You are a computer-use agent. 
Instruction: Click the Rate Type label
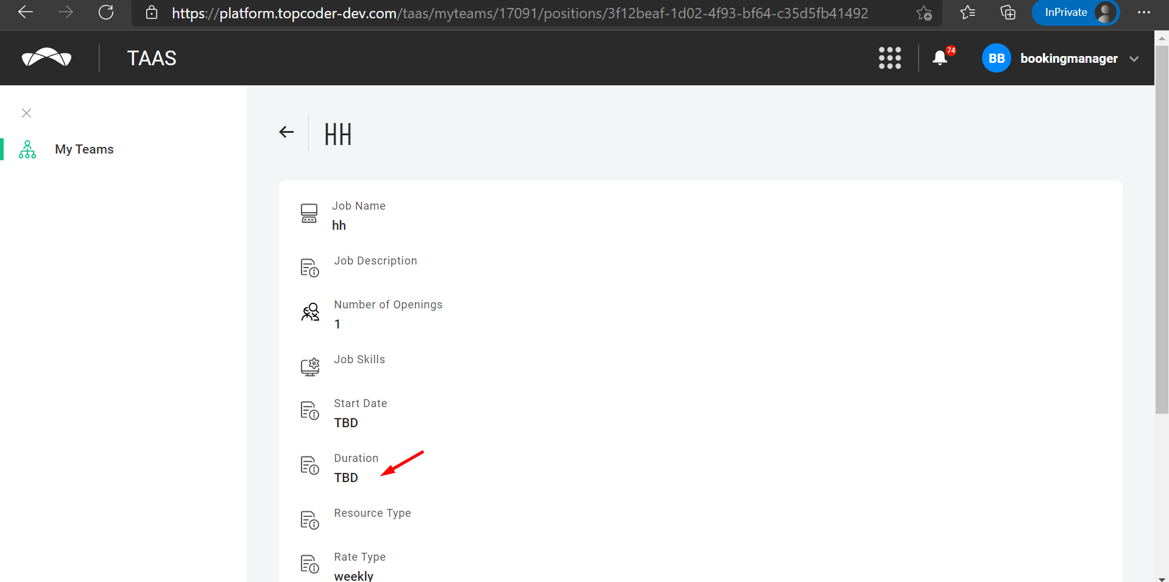360,557
